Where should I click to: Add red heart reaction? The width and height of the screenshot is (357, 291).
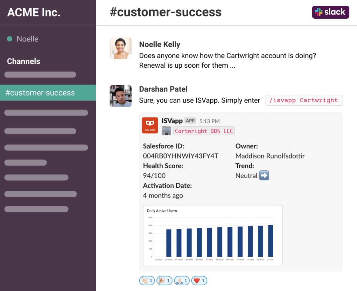point(199,281)
